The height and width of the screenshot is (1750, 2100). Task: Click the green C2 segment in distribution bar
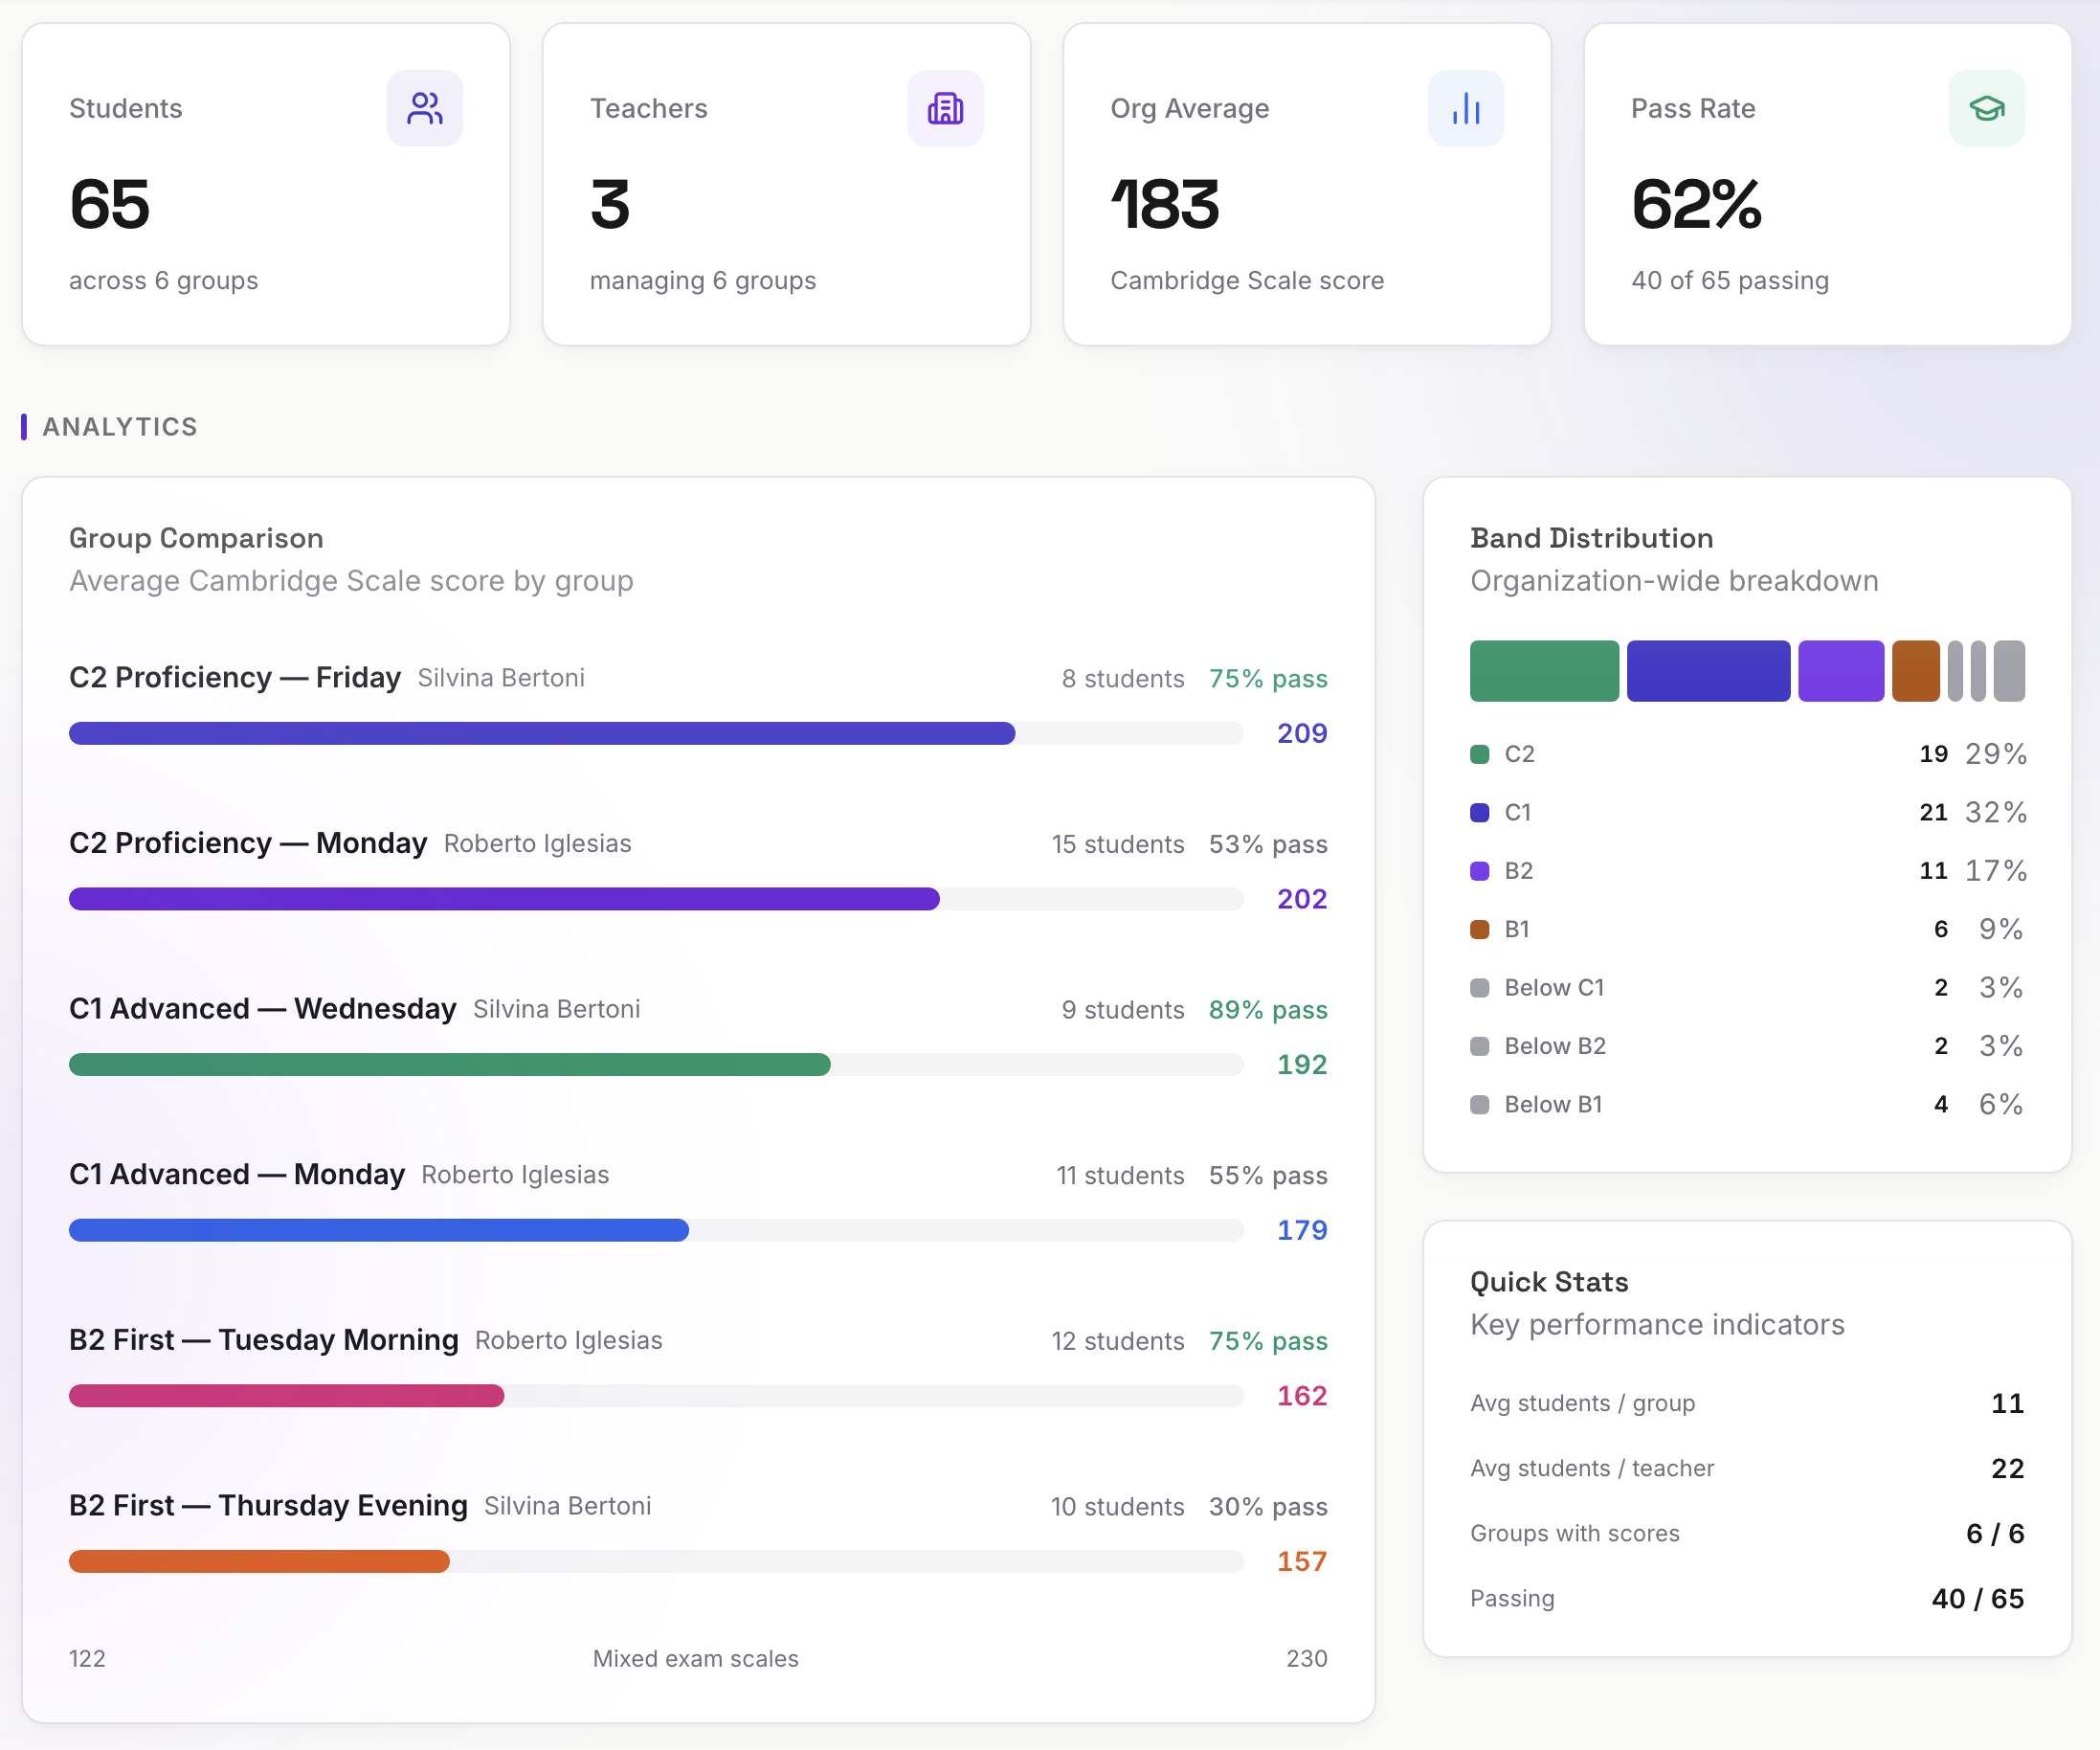click(x=1544, y=671)
